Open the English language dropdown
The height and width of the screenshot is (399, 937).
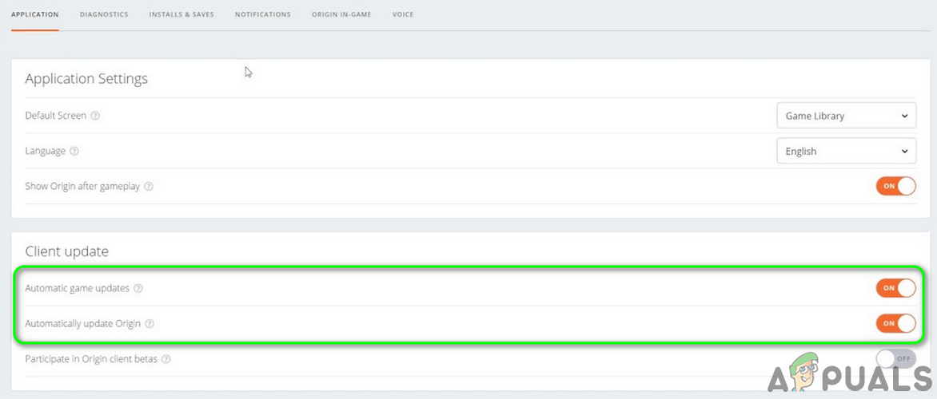point(846,151)
